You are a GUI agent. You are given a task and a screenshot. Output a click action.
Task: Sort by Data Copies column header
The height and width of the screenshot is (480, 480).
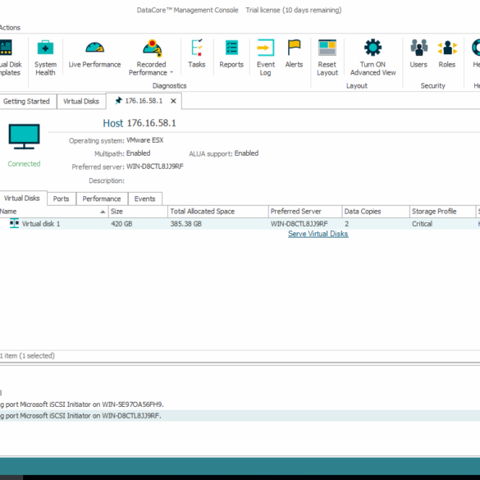(x=376, y=212)
